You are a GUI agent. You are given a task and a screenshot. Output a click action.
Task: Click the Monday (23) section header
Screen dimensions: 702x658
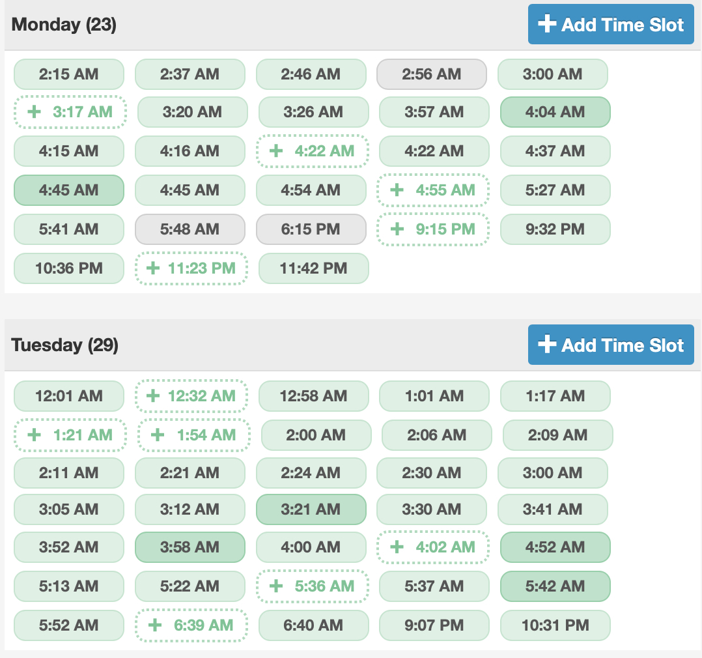click(64, 25)
